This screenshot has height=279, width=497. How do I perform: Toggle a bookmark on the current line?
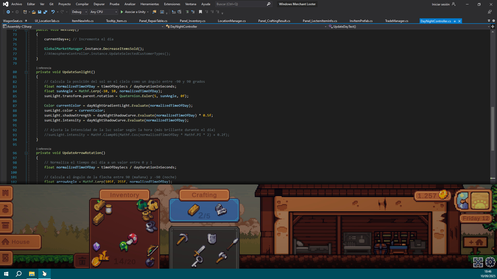click(x=200, y=12)
